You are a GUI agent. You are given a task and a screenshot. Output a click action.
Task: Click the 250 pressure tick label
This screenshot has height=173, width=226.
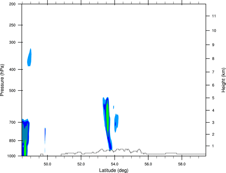pyautogui.click(x=12, y=25)
